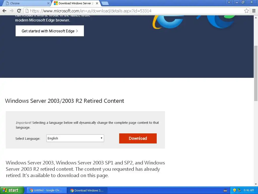
Task: Open the Chrome user profile icon
Action: [x=229, y=2]
